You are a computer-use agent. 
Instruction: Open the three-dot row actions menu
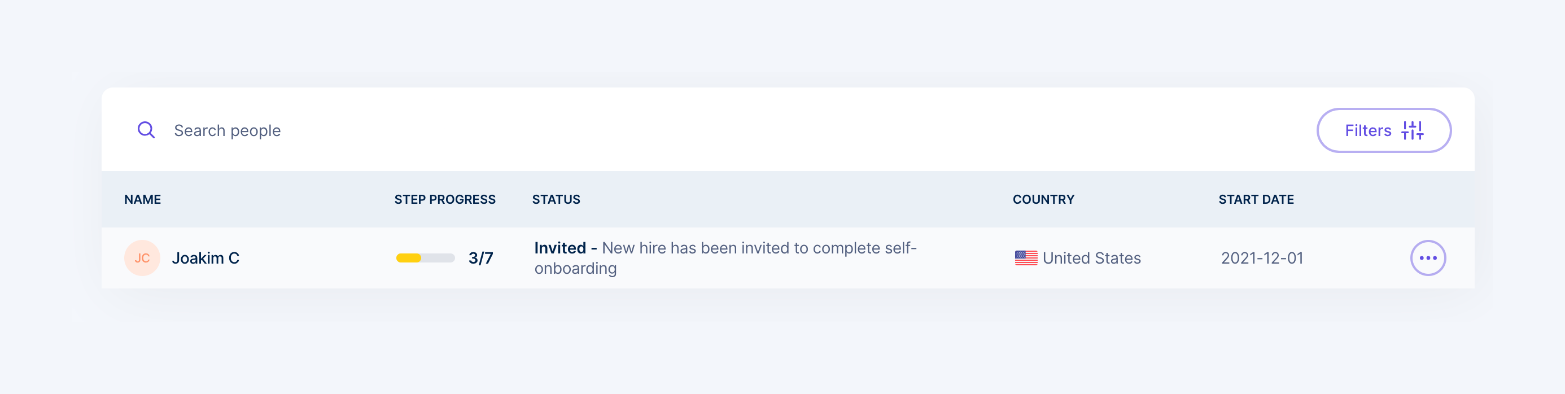(x=1427, y=258)
